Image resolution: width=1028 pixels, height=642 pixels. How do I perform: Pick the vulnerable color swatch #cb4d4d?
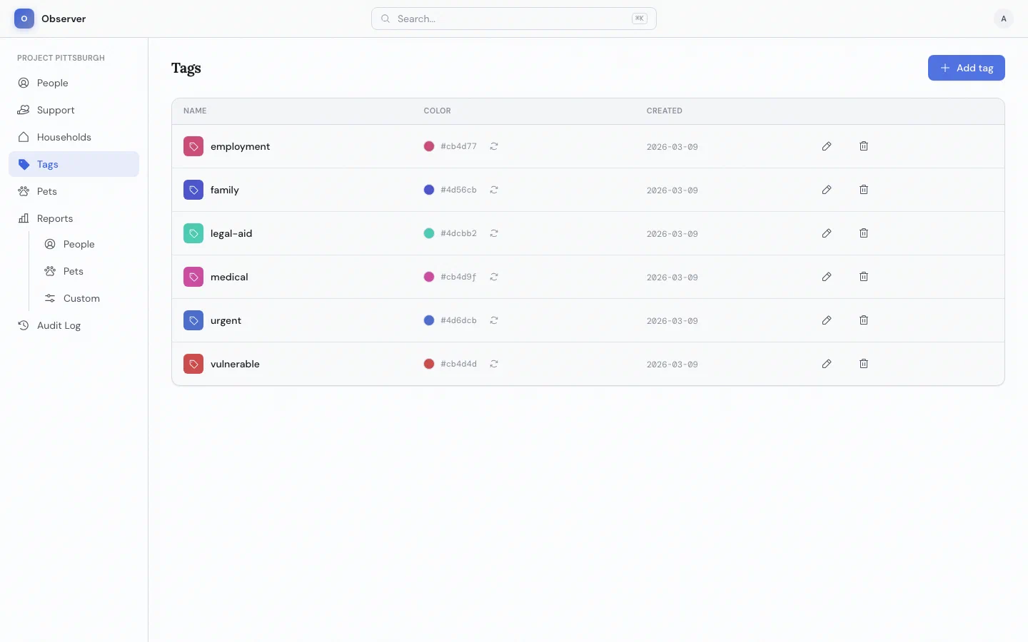[x=429, y=364]
